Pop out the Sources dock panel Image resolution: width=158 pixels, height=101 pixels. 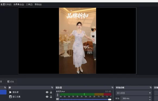tap(52, 88)
